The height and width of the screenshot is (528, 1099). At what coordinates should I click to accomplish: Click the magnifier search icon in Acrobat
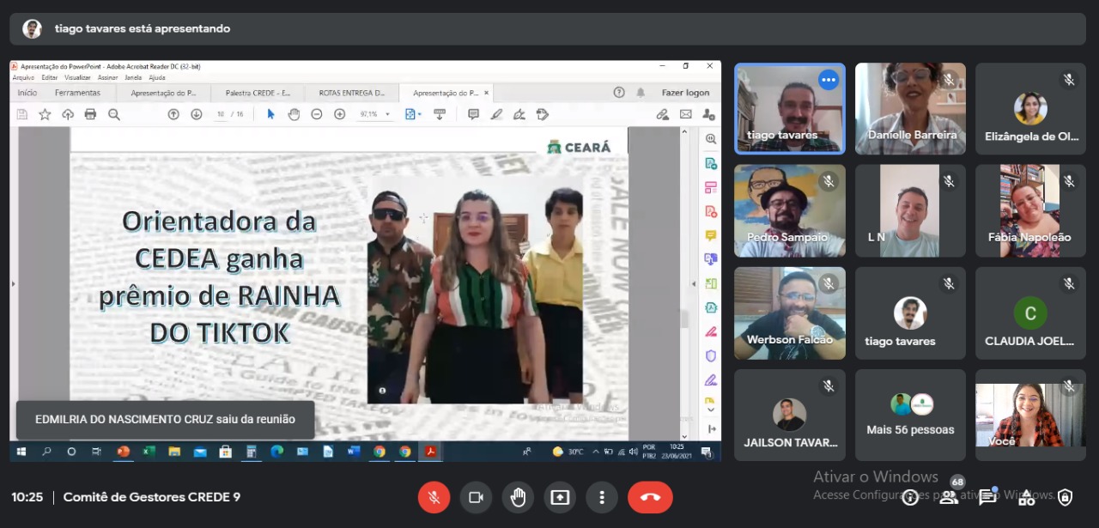tap(114, 114)
